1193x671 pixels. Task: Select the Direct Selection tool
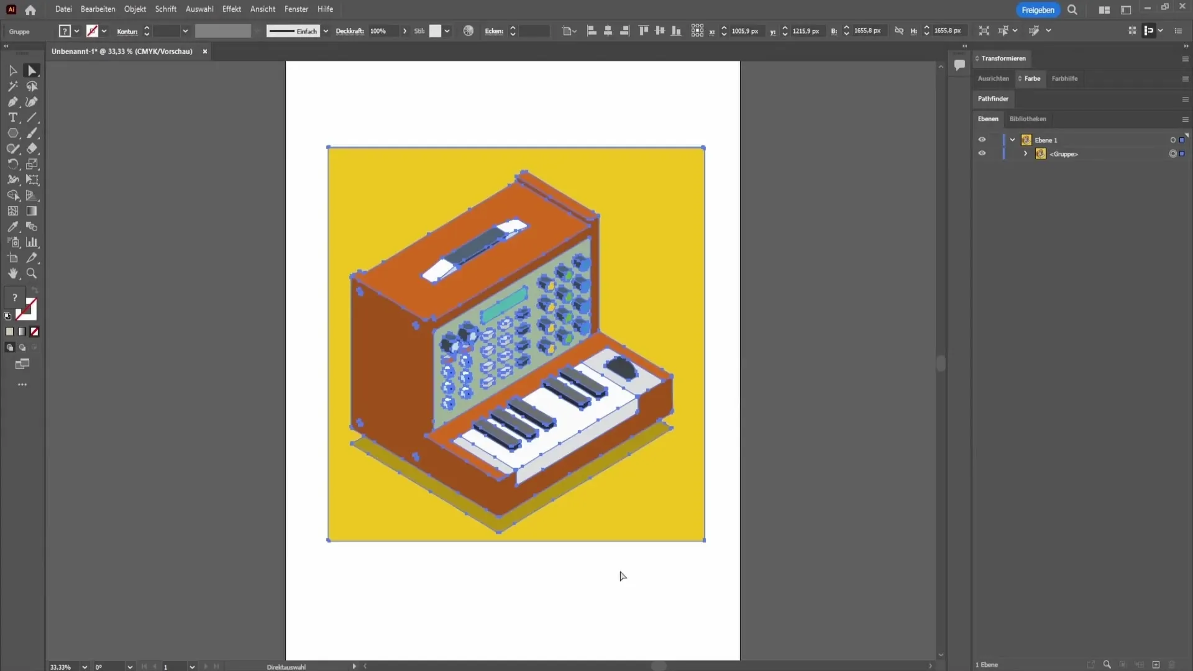click(32, 71)
